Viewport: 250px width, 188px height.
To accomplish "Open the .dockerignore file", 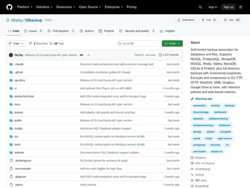I will pyautogui.click(x=23, y=161).
